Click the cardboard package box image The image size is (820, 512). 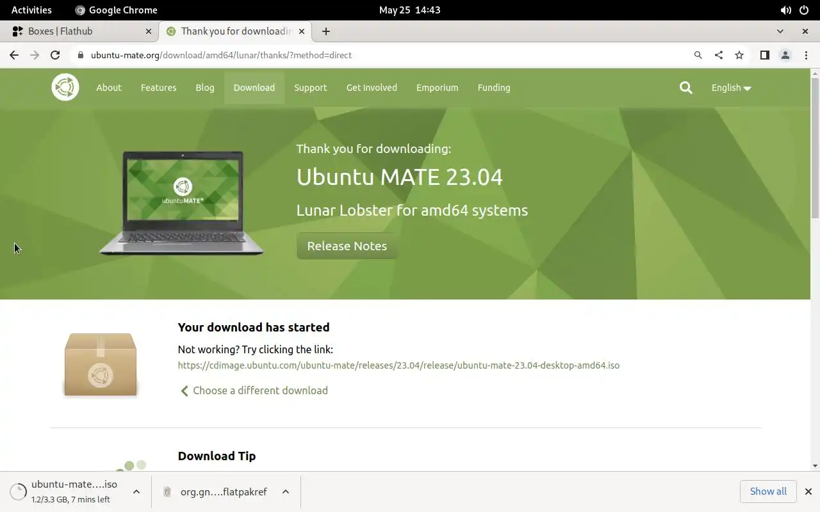click(x=101, y=364)
